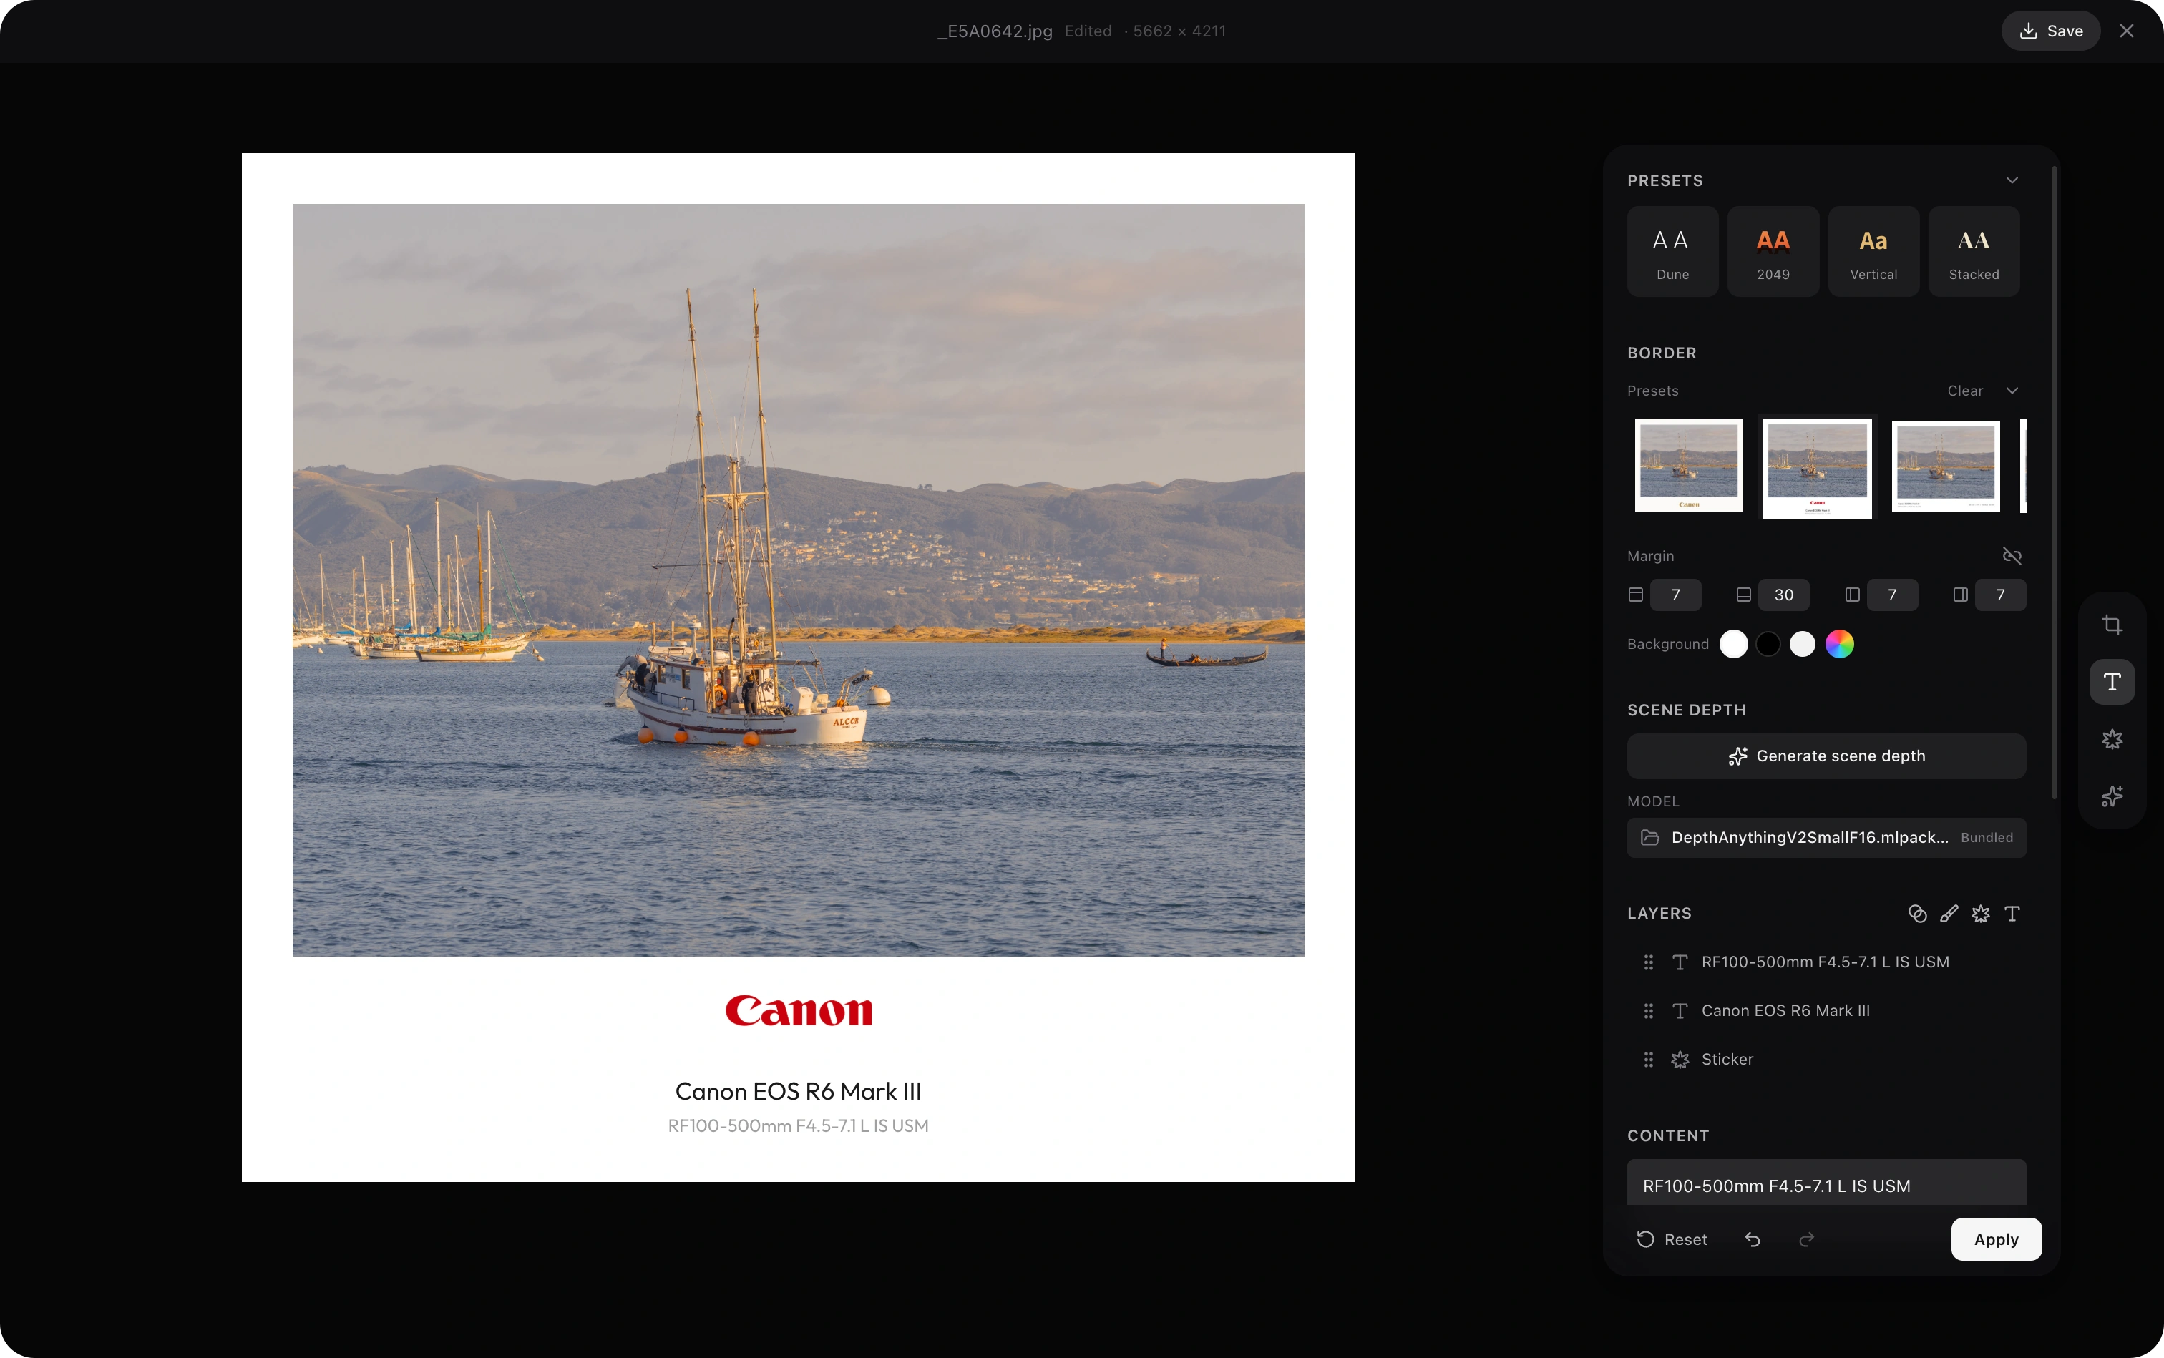Viewport: 2164px width, 1358px height.
Task: Click drag handle of RF100-500mm layer
Action: 1648,963
